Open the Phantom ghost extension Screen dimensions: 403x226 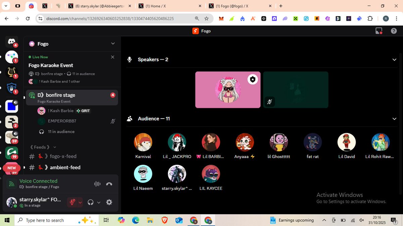285,19
